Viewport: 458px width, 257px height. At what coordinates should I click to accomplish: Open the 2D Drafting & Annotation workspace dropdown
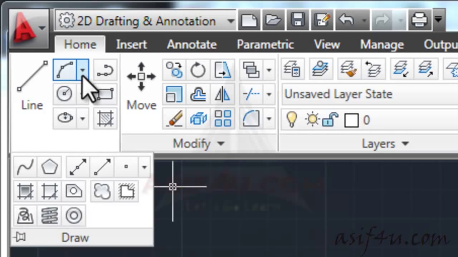coord(146,21)
